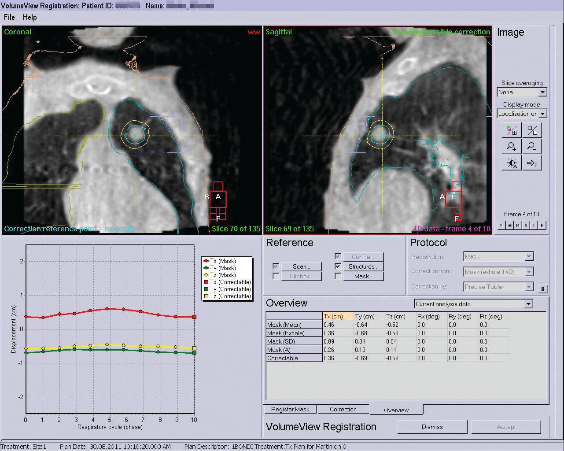Click the red orientation figure in Coronal view
This screenshot has height=451, width=564.
point(218,201)
